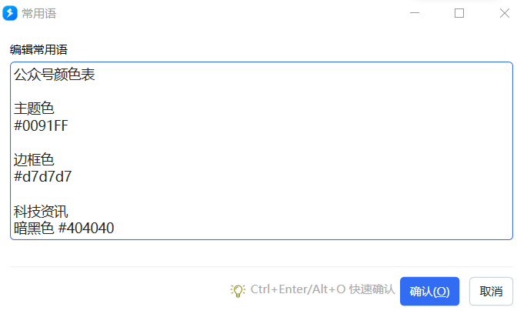Click the Ctrl+Enter/Alt+O 快速确认 hint text
The height and width of the screenshot is (314, 517).
pyautogui.click(x=322, y=289)
